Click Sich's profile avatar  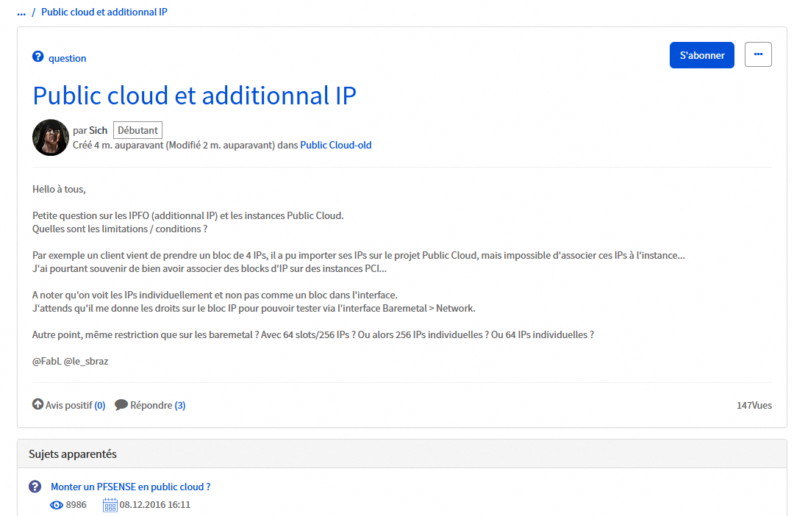click(51, 137)
